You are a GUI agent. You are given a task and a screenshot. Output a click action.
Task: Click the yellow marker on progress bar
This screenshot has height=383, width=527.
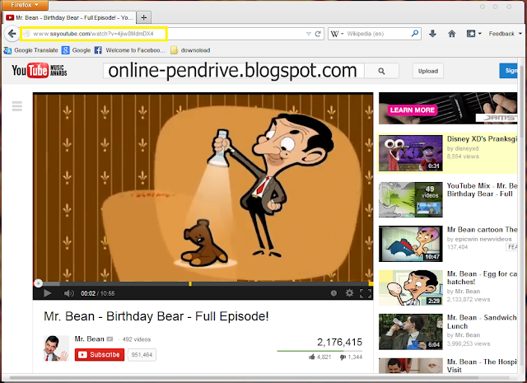point(190,284)
